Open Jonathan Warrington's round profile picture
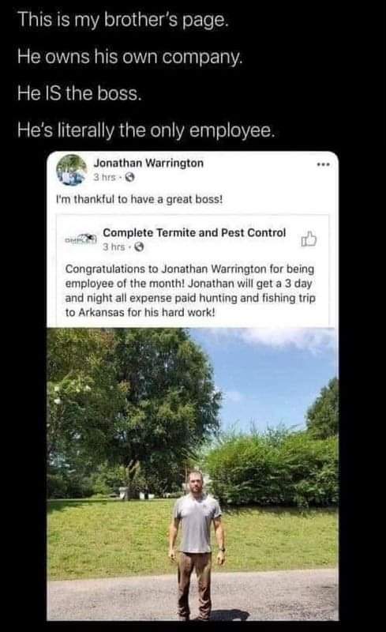This screenshot has width=386, height=632. pos(72,170)
